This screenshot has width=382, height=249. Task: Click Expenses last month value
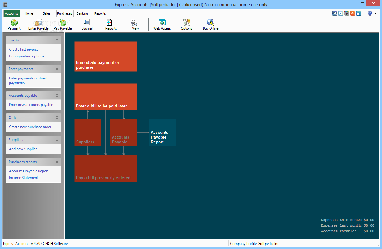coord(369,226)
